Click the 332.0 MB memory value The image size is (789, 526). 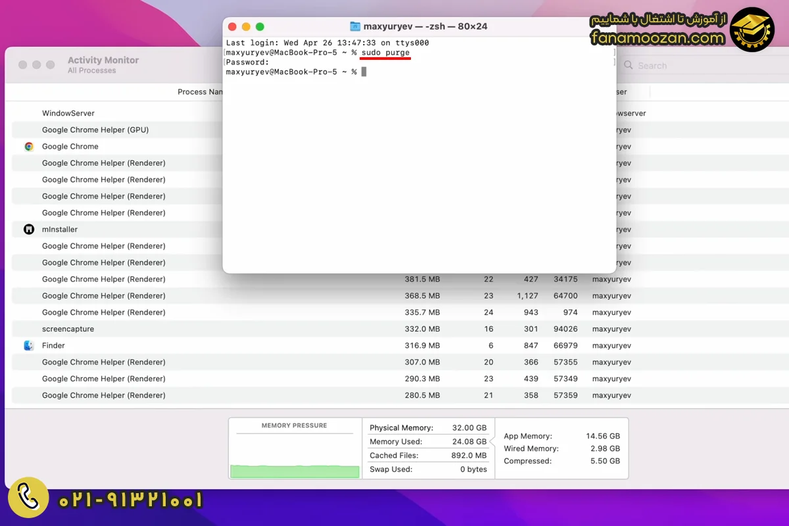pos(422,329)
